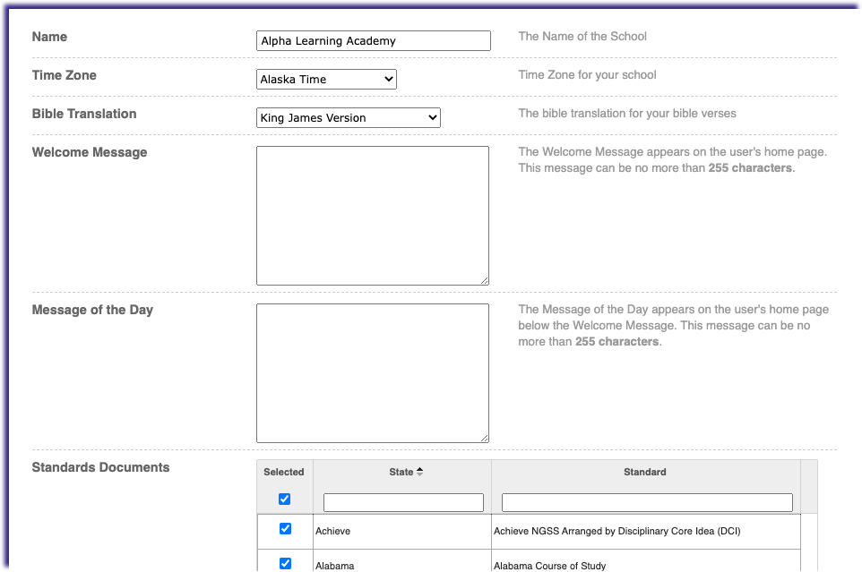862x572 pixels.
Task: Open the Alabama Course of Study standard
Action: point(550,565)
